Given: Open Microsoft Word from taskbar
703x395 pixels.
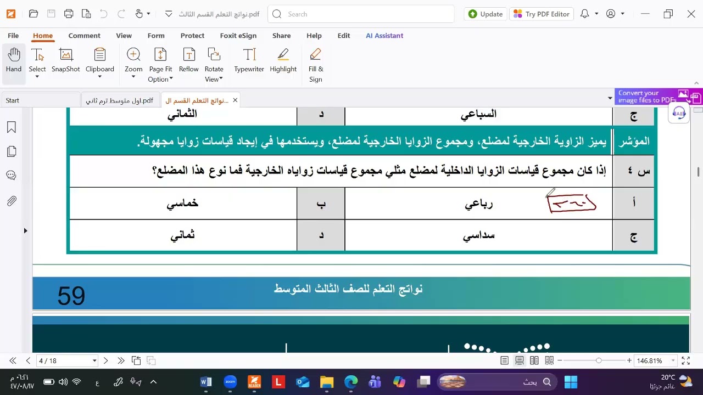Looking at the screenshot, I should (206, 382).
